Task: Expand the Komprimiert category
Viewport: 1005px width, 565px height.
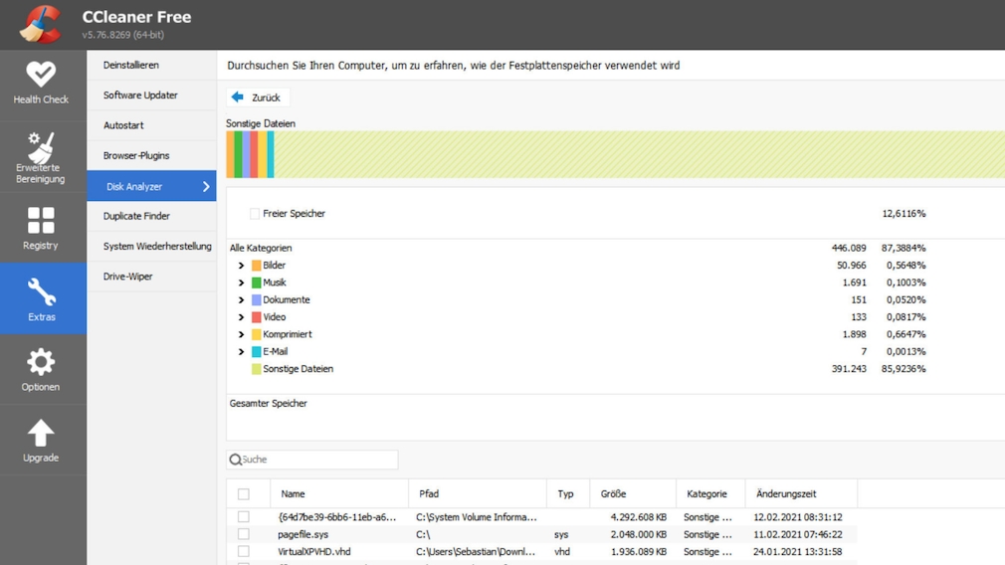Action: (x=241, y=334)
